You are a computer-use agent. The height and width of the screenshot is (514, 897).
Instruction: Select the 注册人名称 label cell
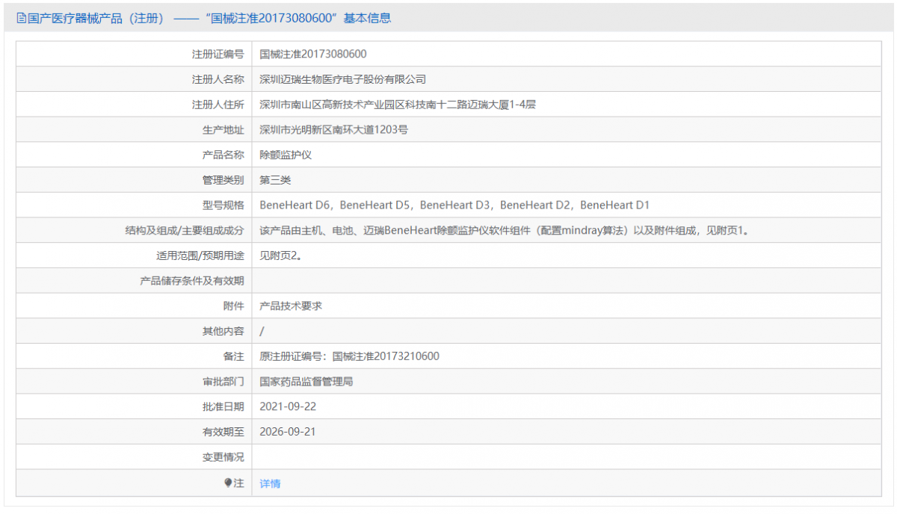pos(135,79)
